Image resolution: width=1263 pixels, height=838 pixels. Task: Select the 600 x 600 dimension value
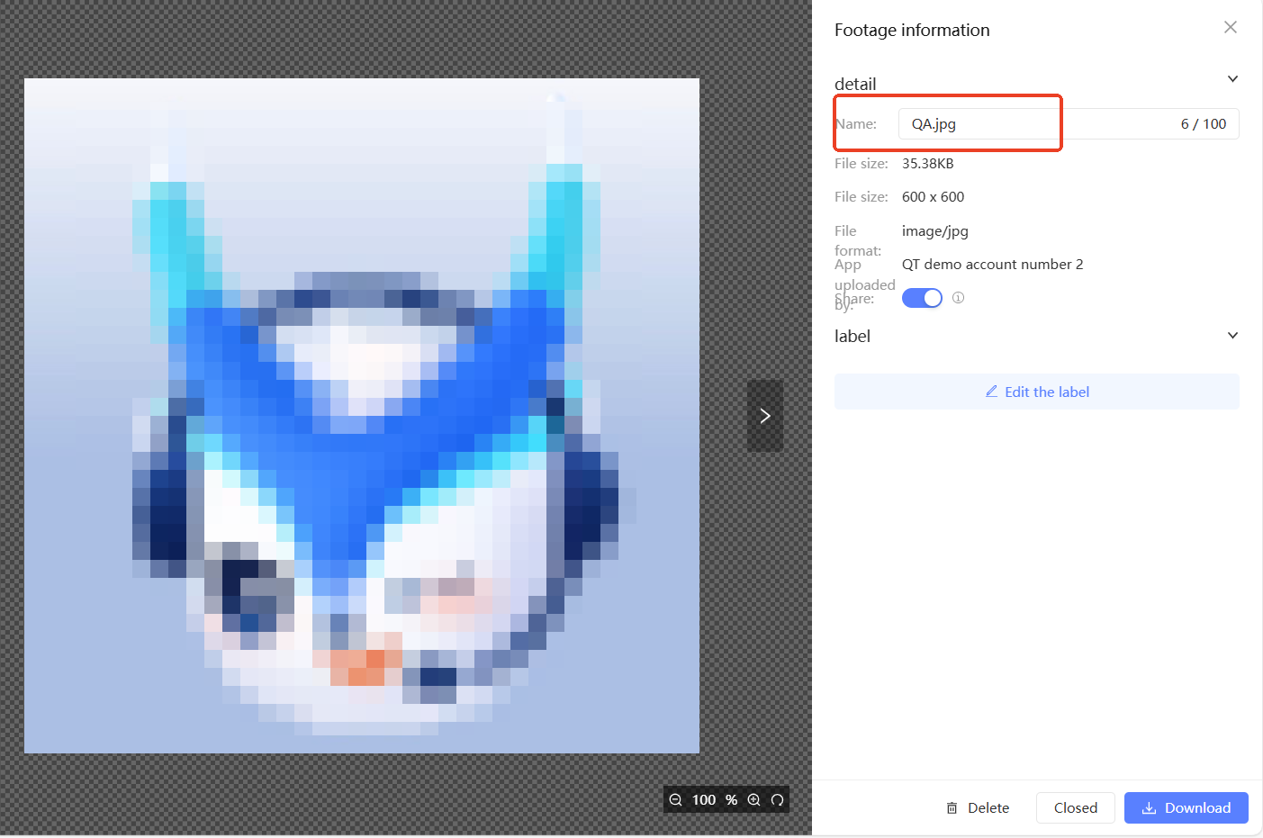pyautogui.click(x=933, y=197)
